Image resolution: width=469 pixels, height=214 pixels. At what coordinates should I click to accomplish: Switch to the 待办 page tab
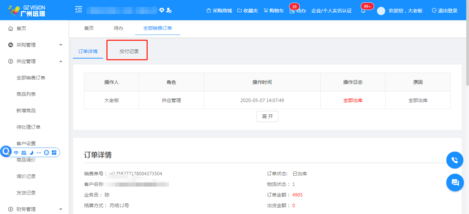pyautogui.click(x=118, y=28)
